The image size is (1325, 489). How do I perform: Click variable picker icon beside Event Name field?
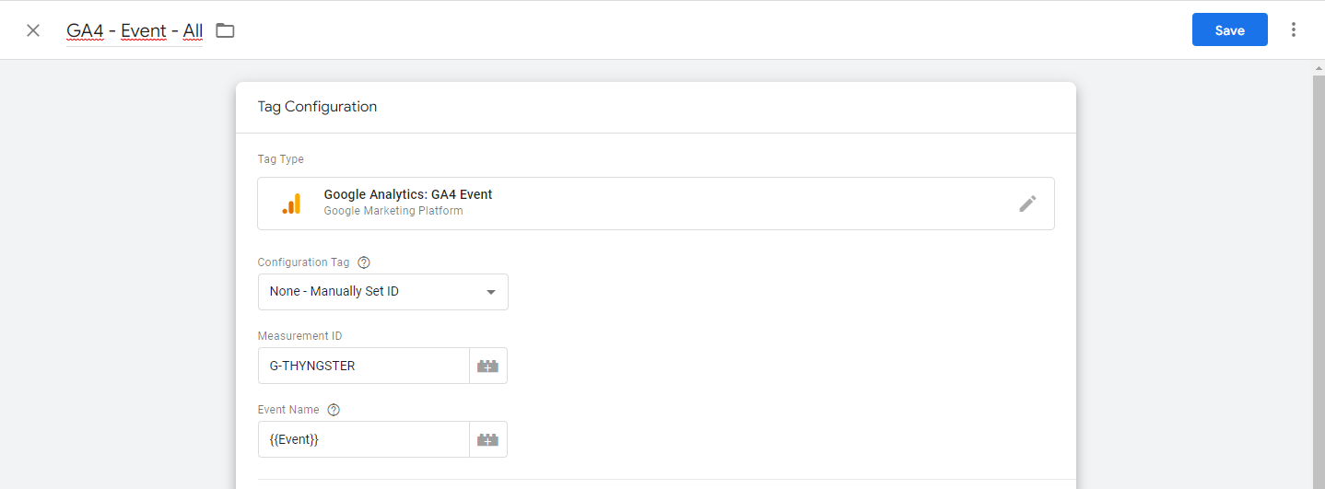tap(487, 439)
